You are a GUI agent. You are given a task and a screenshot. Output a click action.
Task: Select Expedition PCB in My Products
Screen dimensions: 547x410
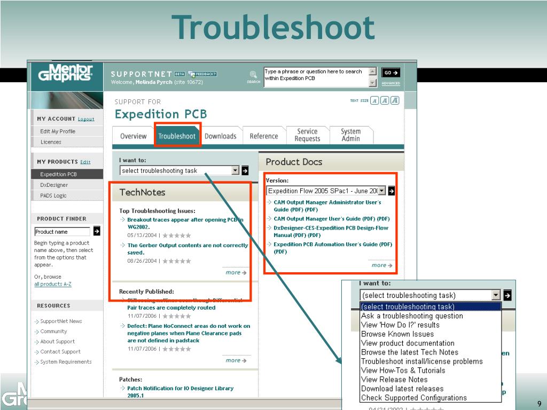(x=67, y=175)
